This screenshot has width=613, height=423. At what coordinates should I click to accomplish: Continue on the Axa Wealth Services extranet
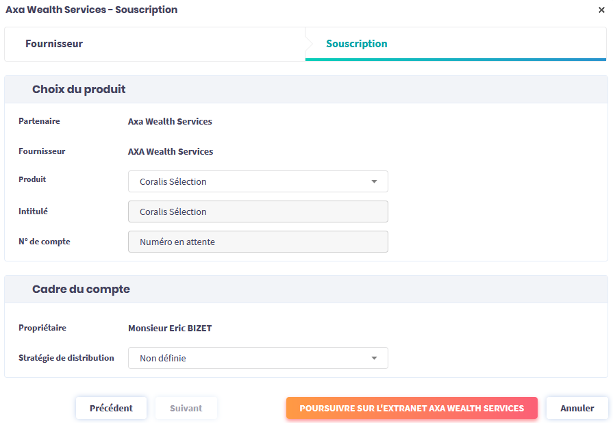[x=412, y=408]
